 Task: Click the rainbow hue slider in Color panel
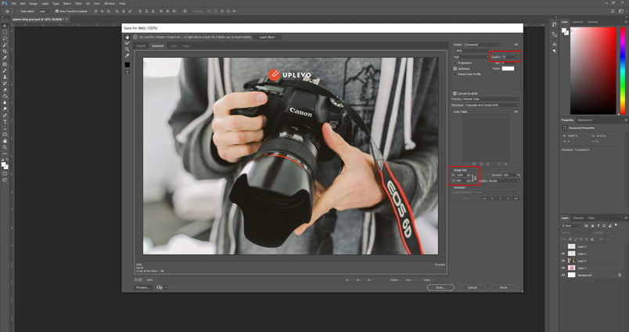pyautogui.click(x=623, y=70)
